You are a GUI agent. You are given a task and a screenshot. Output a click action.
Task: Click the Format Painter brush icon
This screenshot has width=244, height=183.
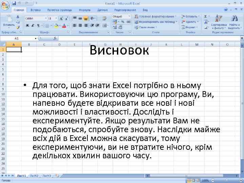[18, 27]
